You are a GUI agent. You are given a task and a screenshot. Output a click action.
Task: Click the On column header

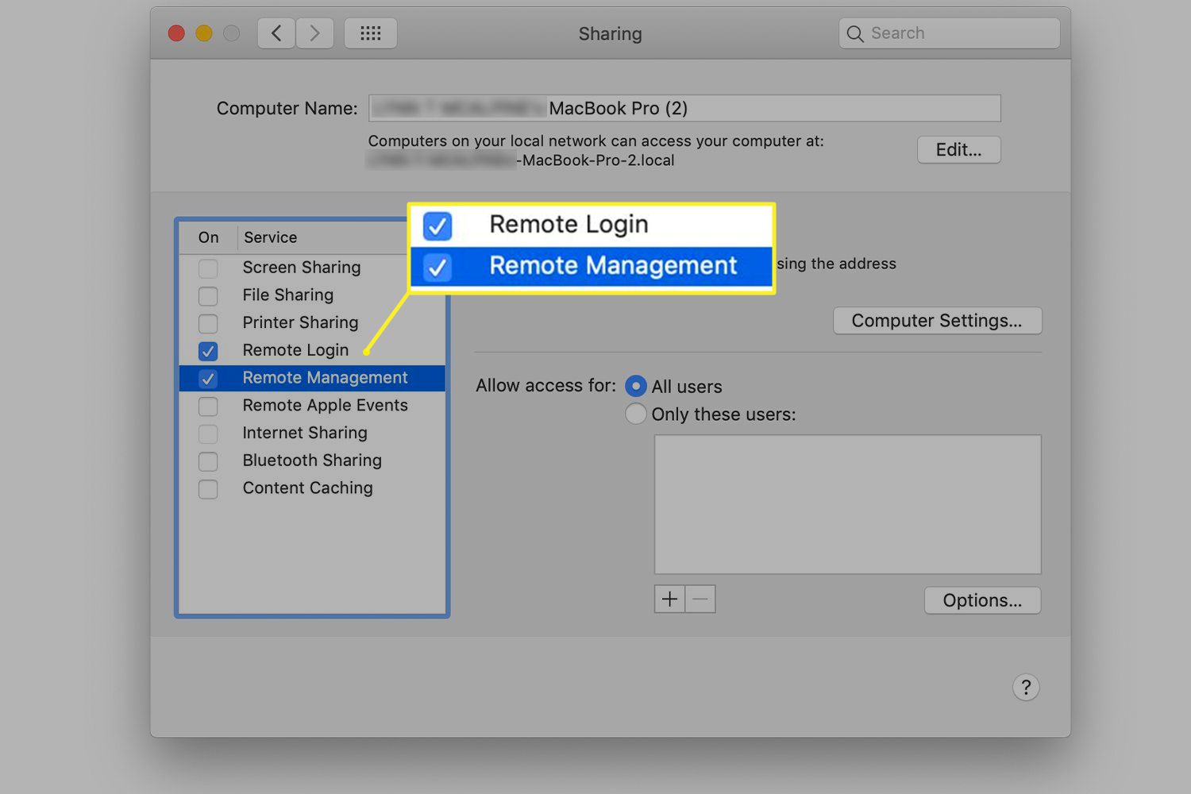[209, 237]
